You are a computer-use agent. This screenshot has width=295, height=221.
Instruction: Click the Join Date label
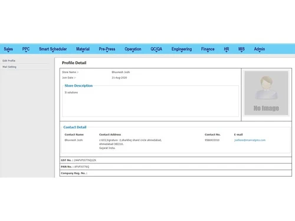click(69, 78)
